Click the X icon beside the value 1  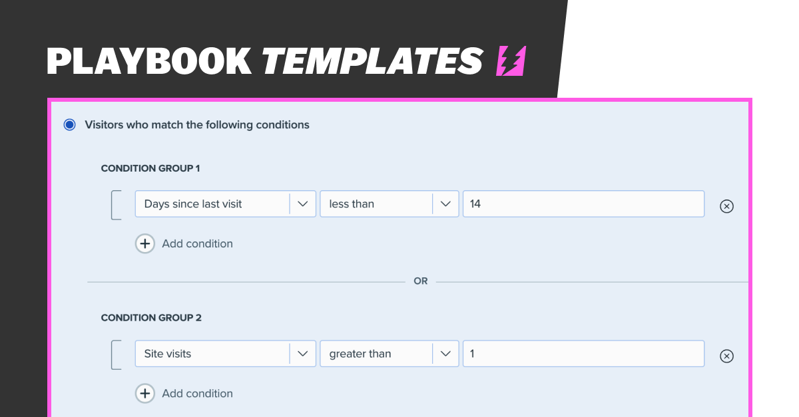pyautogui.click(x=726, y=356)
